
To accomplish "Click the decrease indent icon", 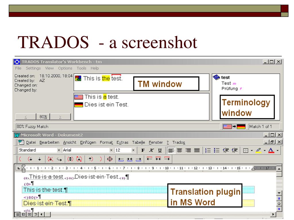I will tap(226, 150).
